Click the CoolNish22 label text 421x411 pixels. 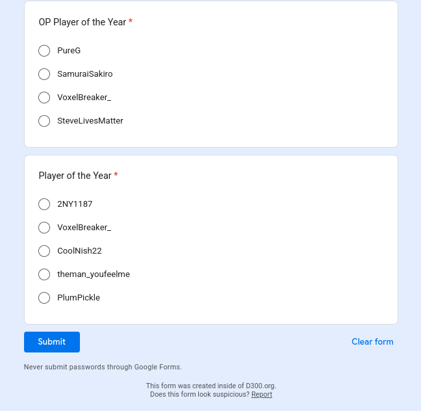pyautogui.click(x=79, y=251)
